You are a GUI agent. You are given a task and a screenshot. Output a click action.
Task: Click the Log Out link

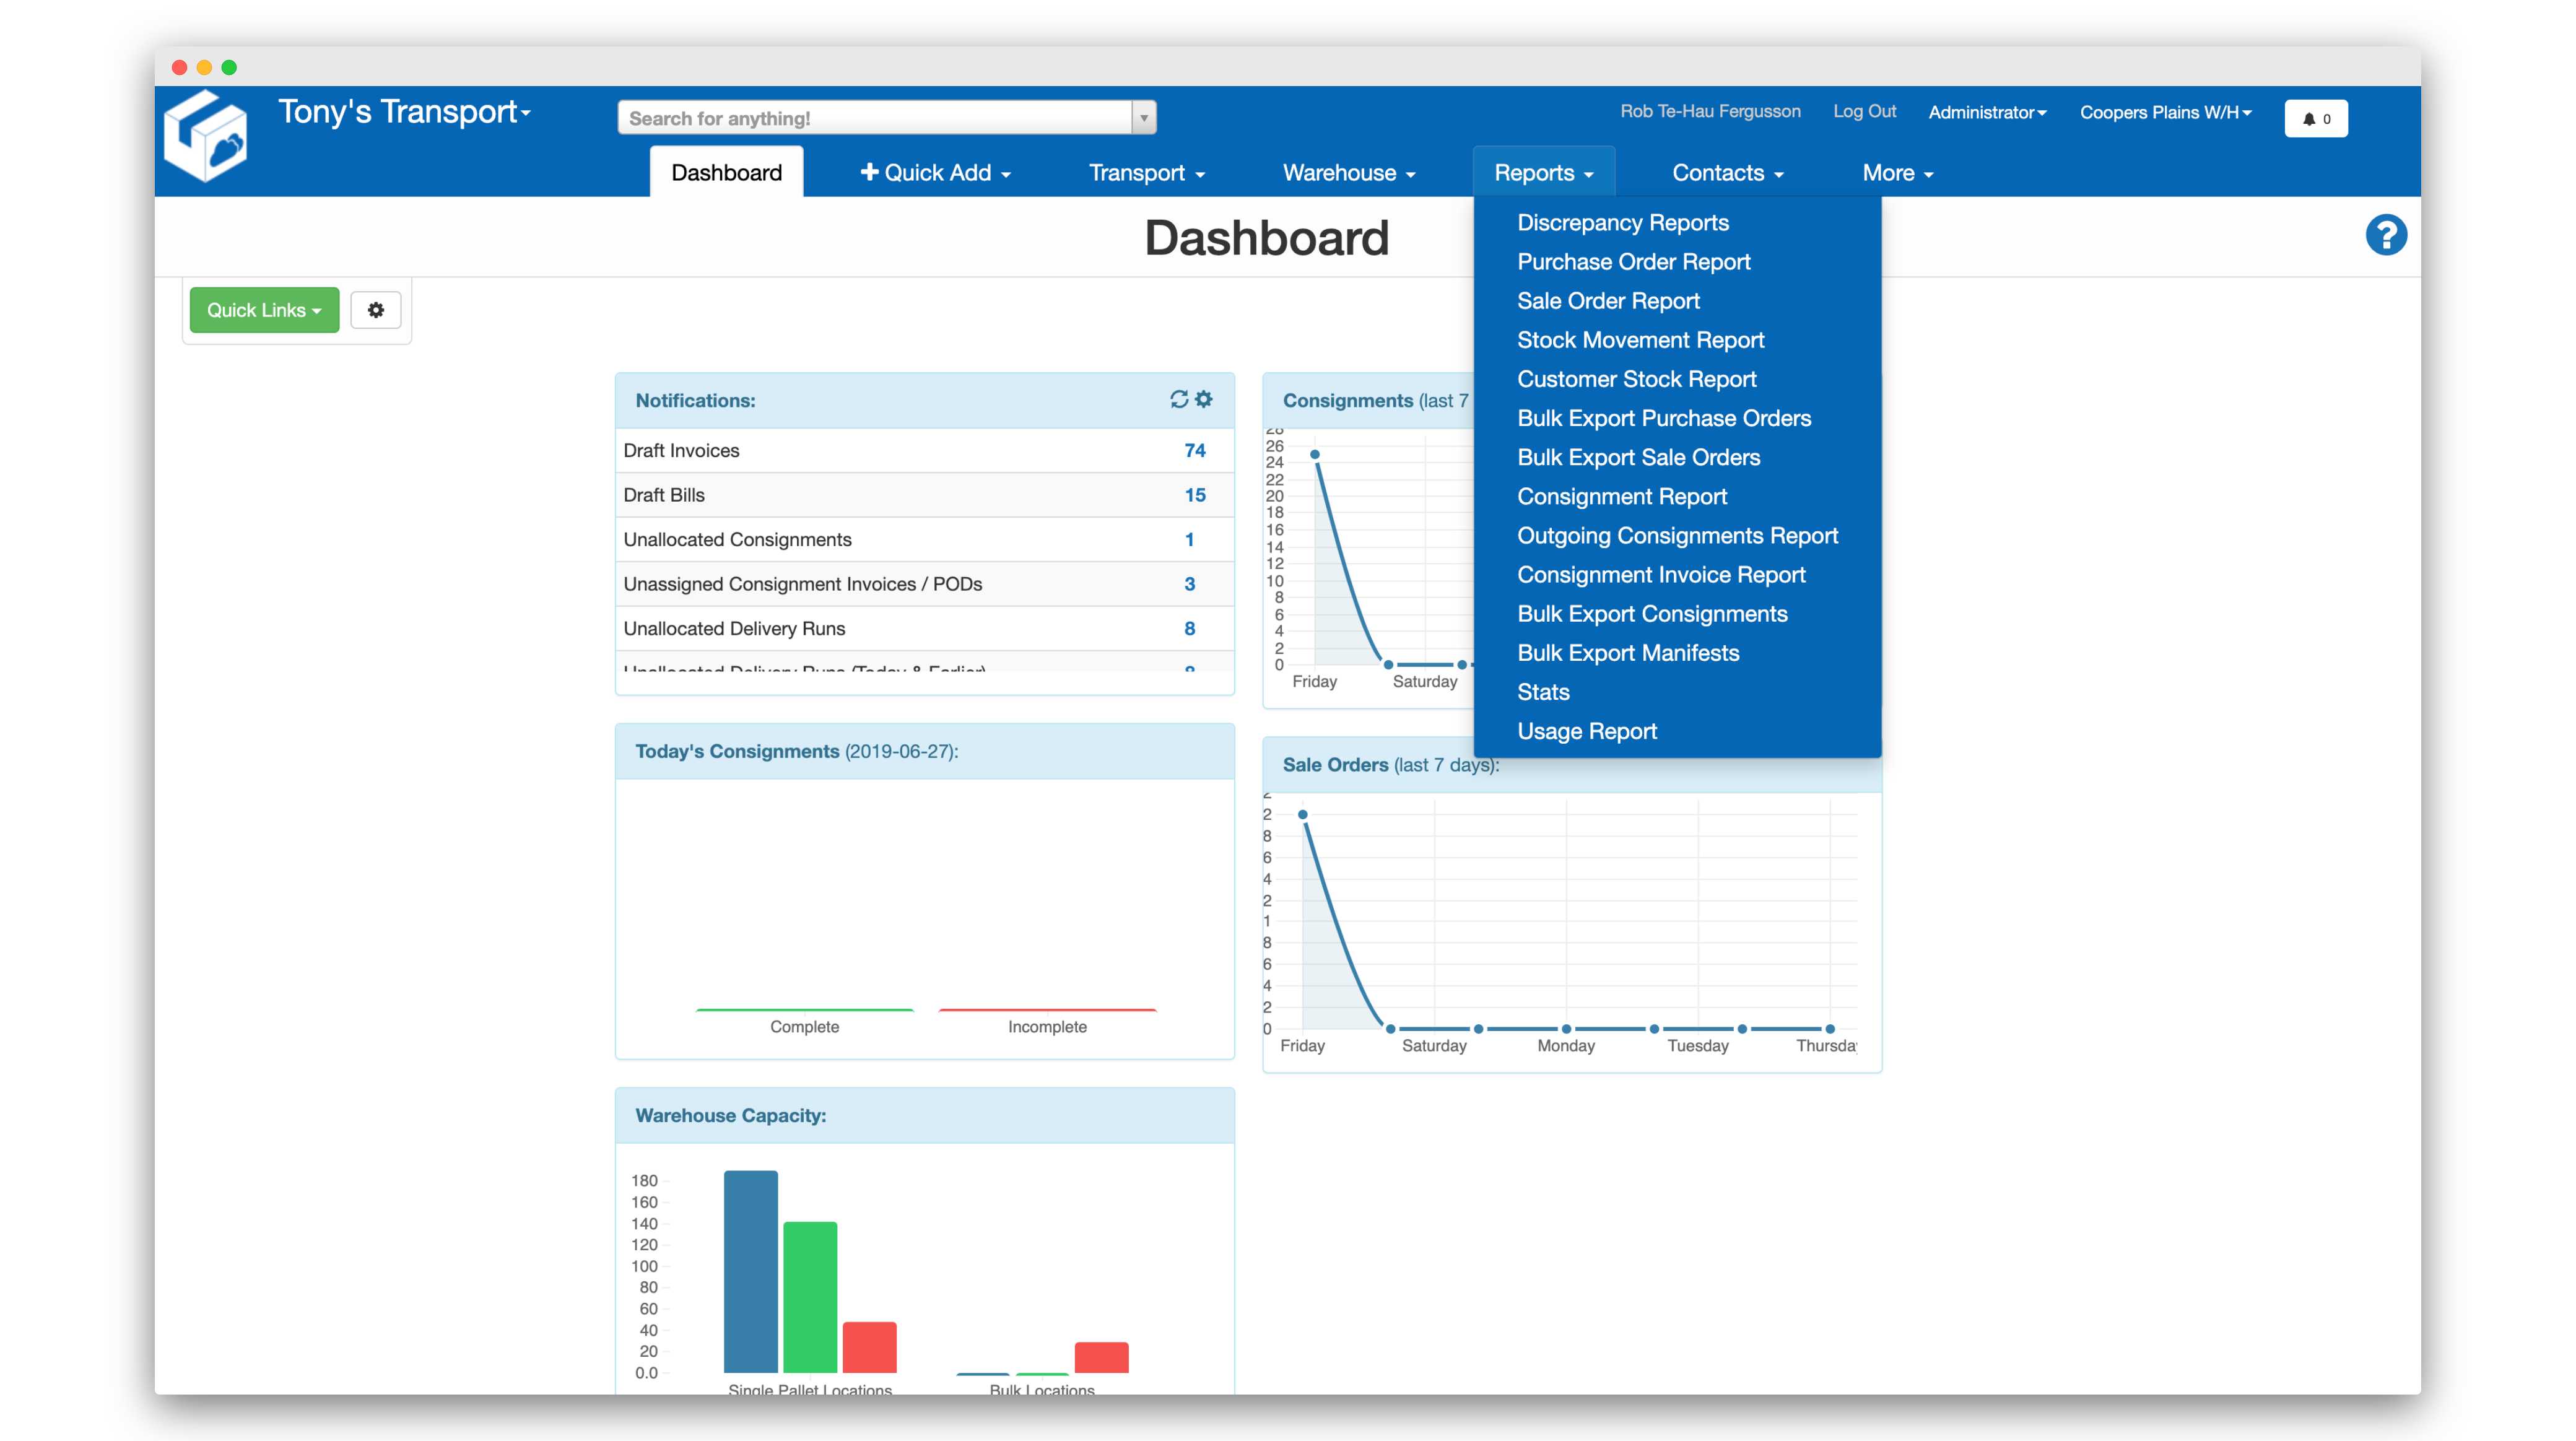(x=1864, y=111)
